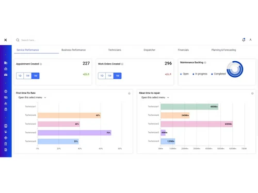
Task: Open the Financials tab
Action: pos(183,50)
